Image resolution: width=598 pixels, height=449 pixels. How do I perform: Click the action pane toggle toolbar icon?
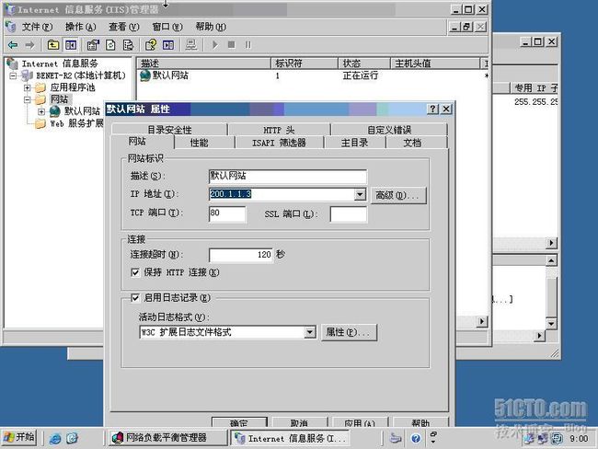(x=168, y=45)
